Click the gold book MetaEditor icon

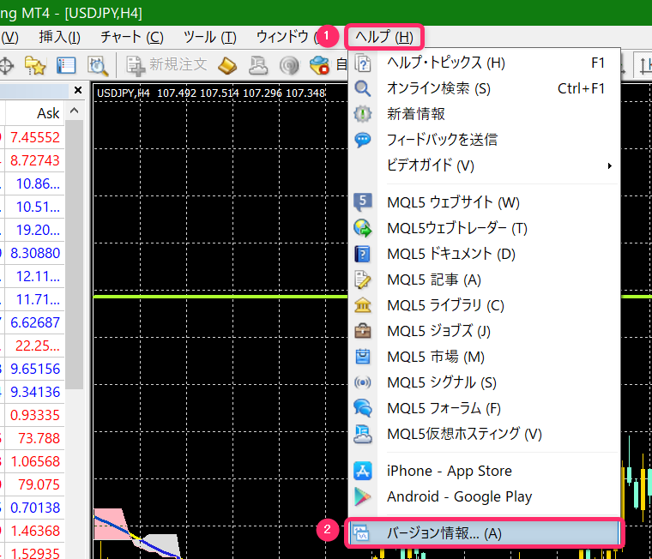point(227,66)
